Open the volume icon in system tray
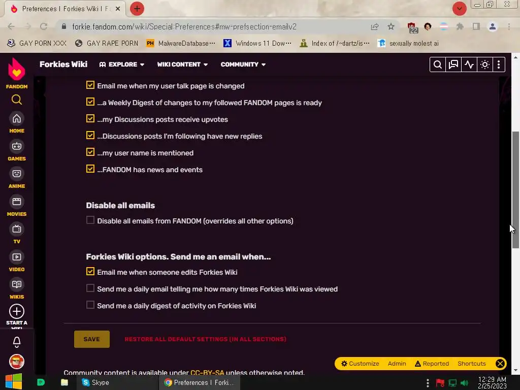The width and height of the screenshot is (520, 390). (x=465, y=383)
